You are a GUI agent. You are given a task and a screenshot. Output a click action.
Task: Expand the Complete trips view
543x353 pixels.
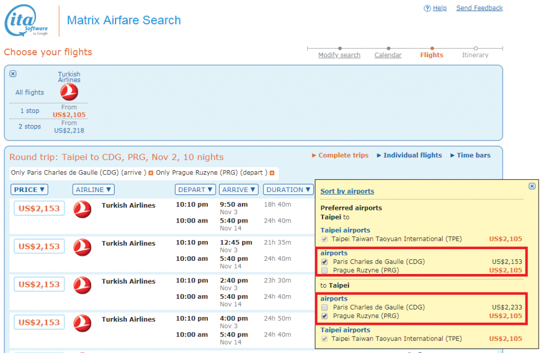click(x=340, y=155)
